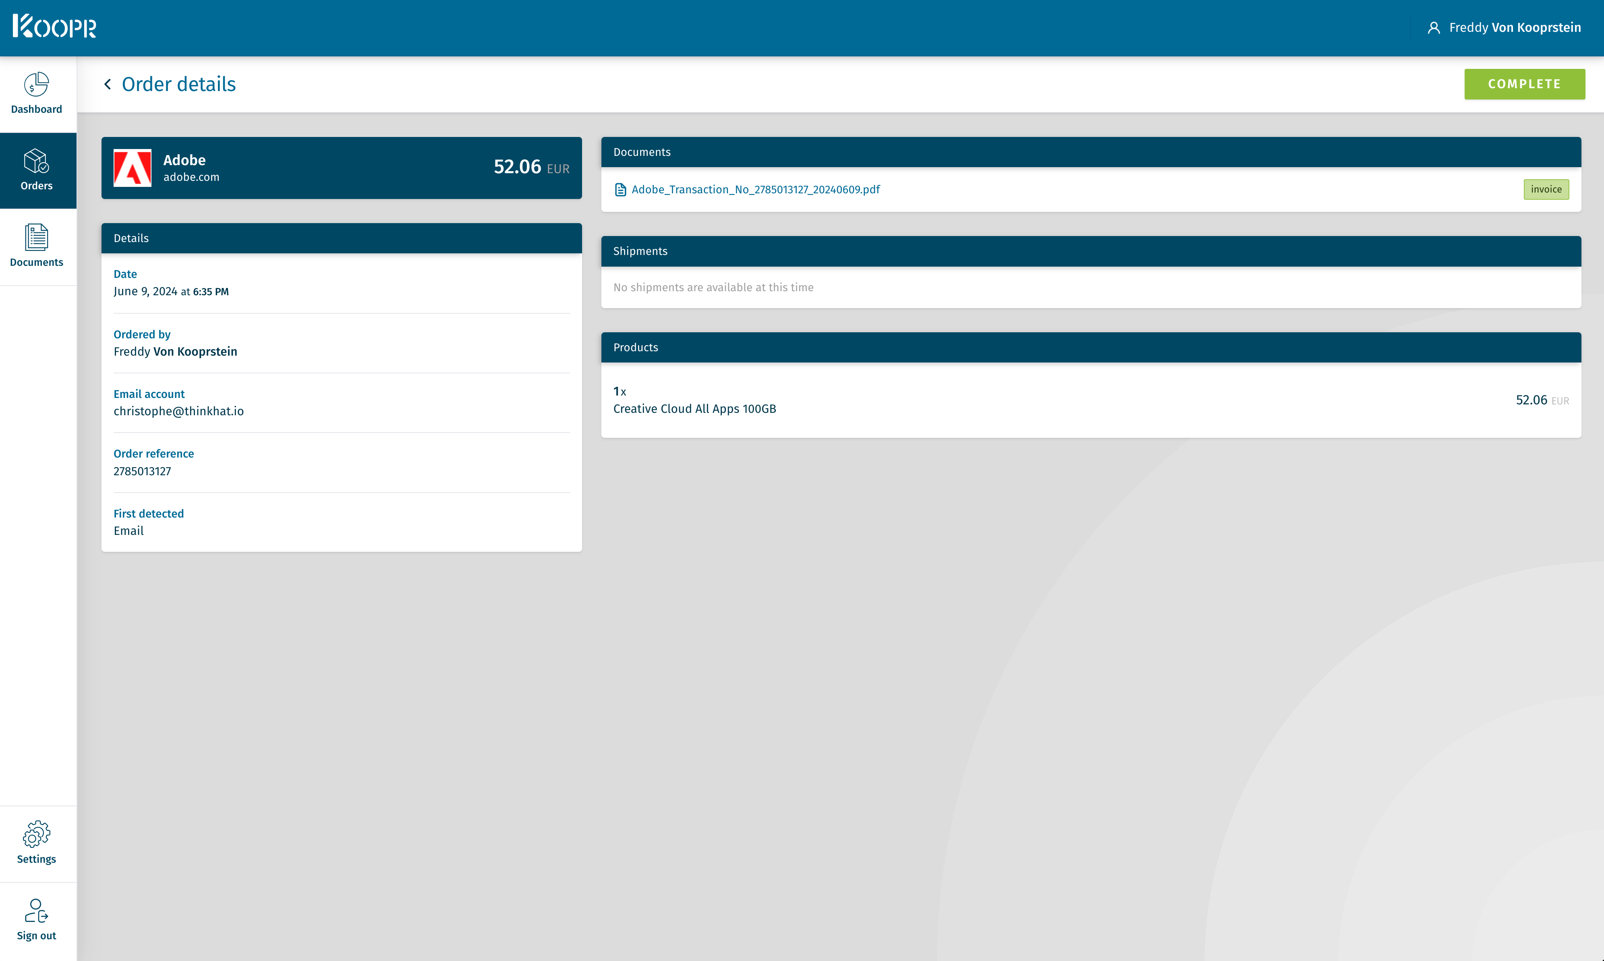Click the Products panel header
1604x961 pixels.
click(x=1091, y=348)
